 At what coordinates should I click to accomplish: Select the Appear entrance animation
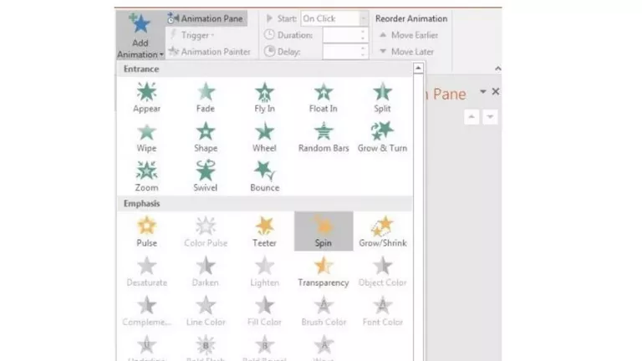[146, 97]
